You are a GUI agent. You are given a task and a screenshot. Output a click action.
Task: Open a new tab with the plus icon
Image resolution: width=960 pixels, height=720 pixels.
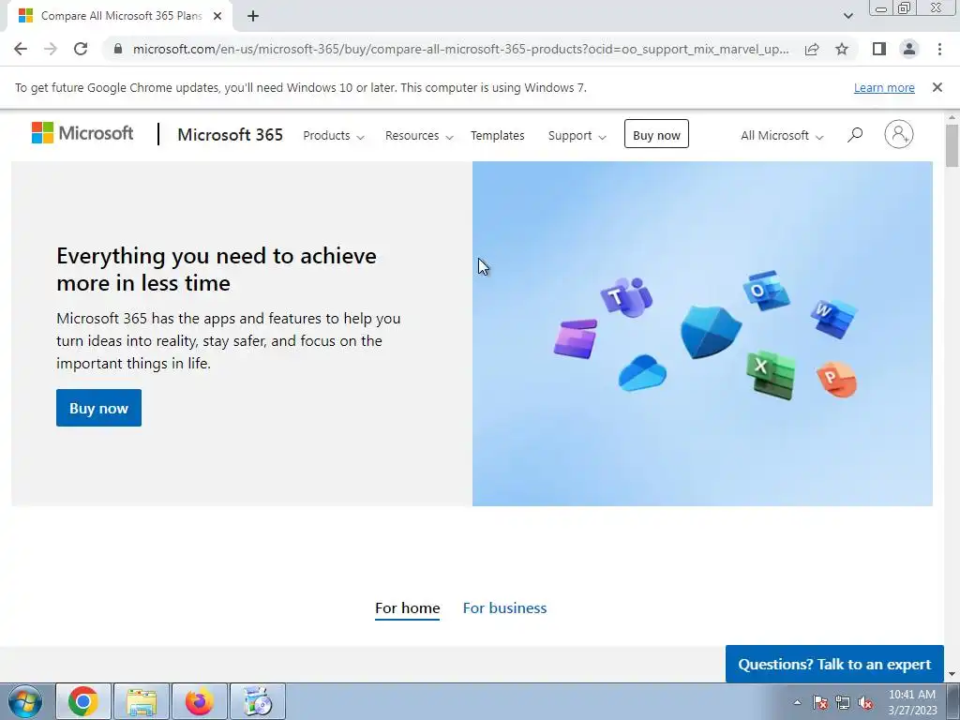click(253, 17)
